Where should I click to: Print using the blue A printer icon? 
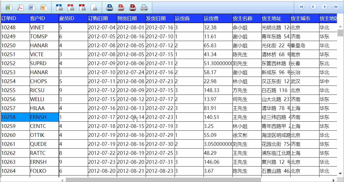pos(110,7)
